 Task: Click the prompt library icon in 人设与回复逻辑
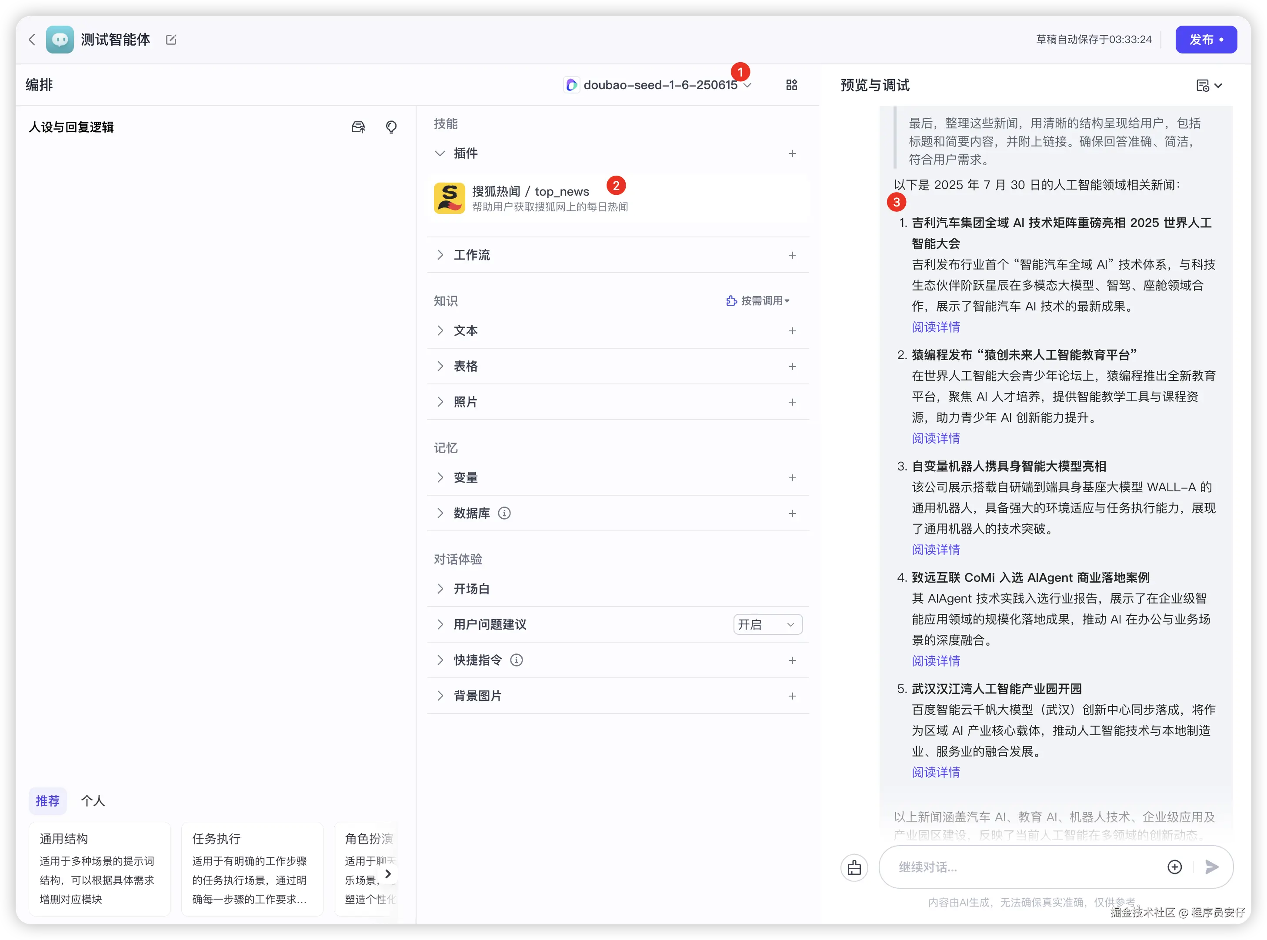358,127
